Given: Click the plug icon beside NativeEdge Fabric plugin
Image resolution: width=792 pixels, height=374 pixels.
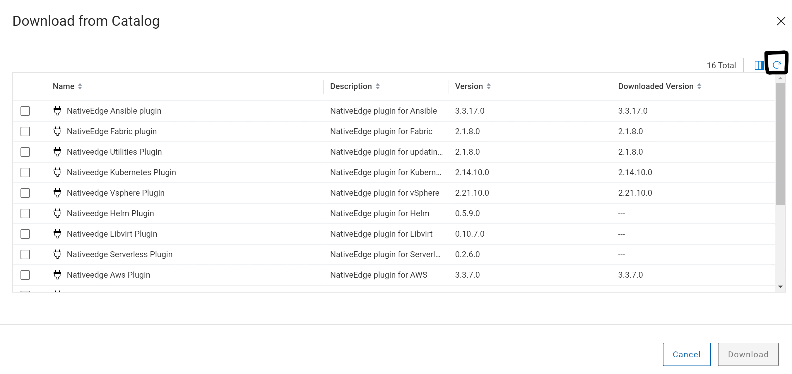Looking at the screenshot, I should coord(57,131).
